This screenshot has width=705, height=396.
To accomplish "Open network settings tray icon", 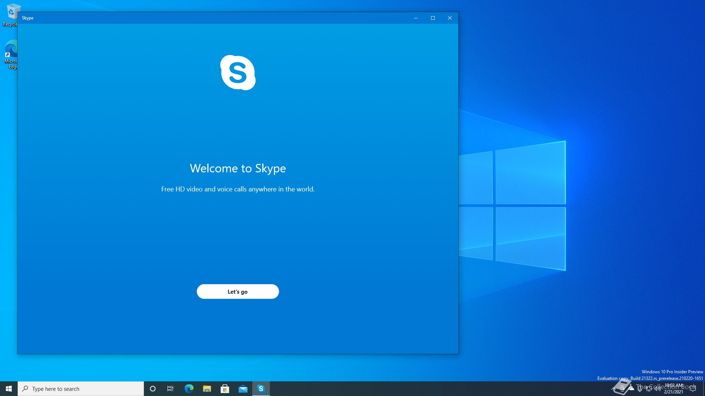I will tap(649, 389).
